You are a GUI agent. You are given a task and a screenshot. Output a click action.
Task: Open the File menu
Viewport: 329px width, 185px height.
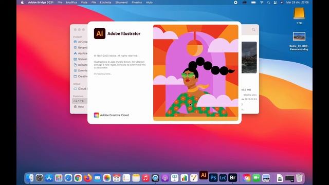[60, 3]
